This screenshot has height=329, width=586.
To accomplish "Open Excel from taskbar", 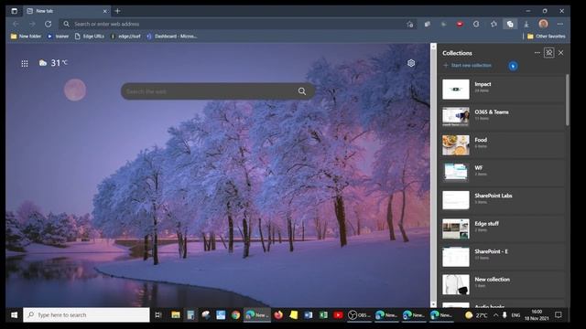I will (323, 315).
